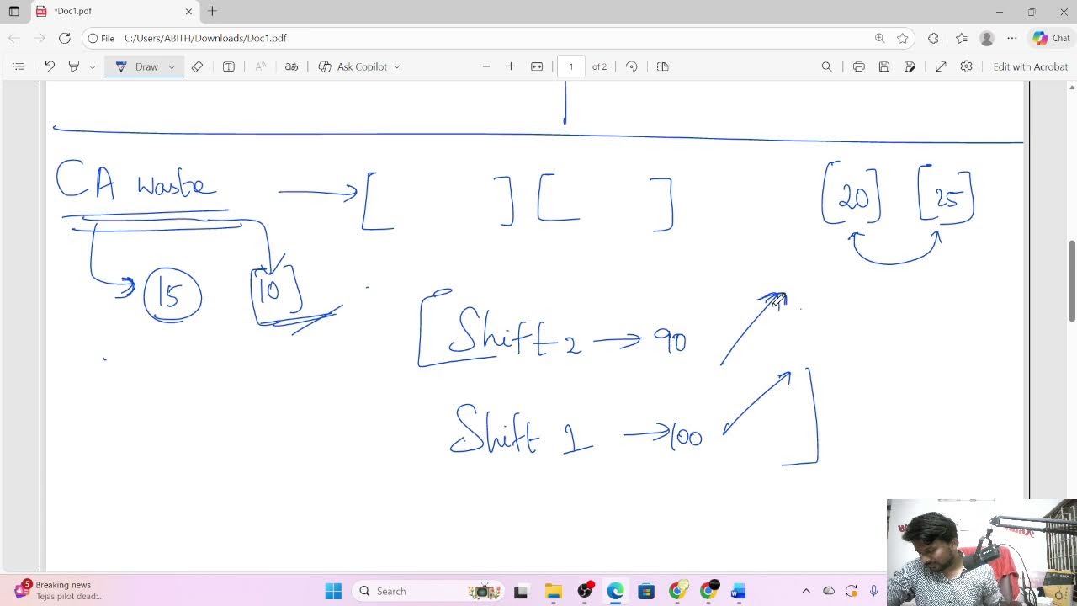
Task: Select the Highlight tool
Action: 74,66
